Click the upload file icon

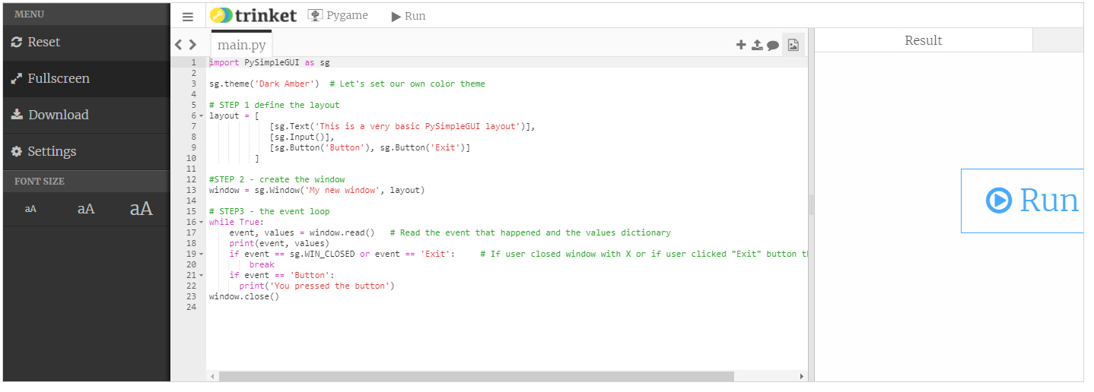pyautogui.click(x=757, y=45)
